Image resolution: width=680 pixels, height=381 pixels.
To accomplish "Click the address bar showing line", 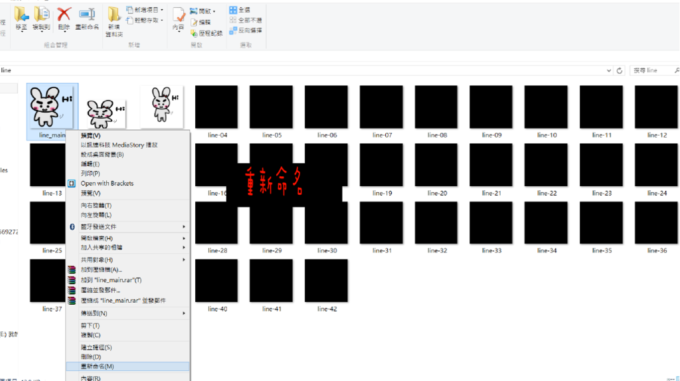I will click(x=303, y=71).
